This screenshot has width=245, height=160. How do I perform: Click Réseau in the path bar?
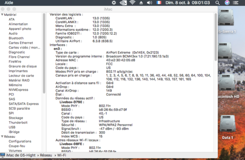tap(46, 155)
